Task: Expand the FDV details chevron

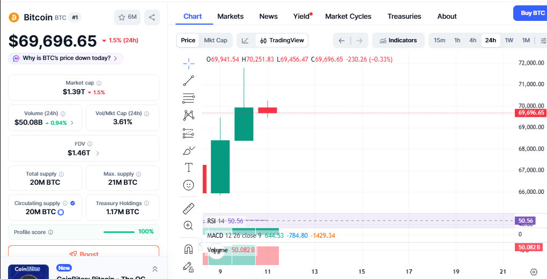Action: coord(97,153)
